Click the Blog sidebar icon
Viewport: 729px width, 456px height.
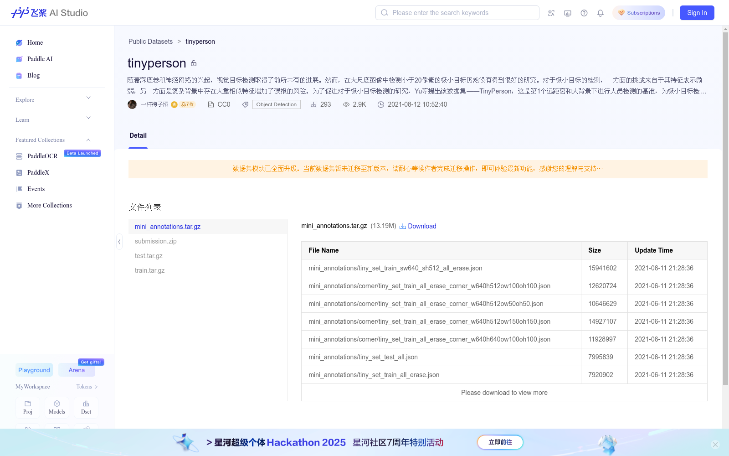tap(19, 76)
